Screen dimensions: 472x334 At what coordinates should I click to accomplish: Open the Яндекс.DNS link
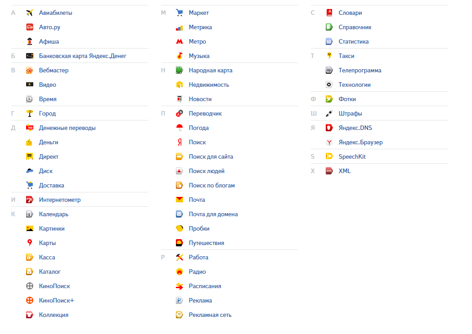[x=355, y=128]
